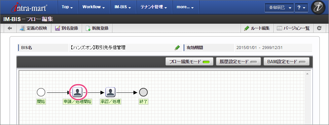
Task: Click the 終了 label
Action: click(x=144, y=102)
